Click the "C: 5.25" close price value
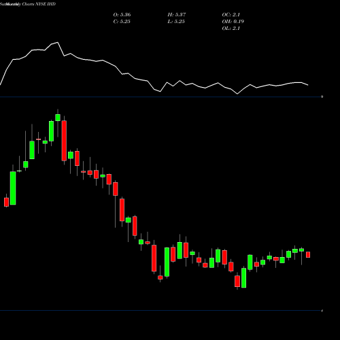Viewport: 340px width, 340px height. [122, 22]
